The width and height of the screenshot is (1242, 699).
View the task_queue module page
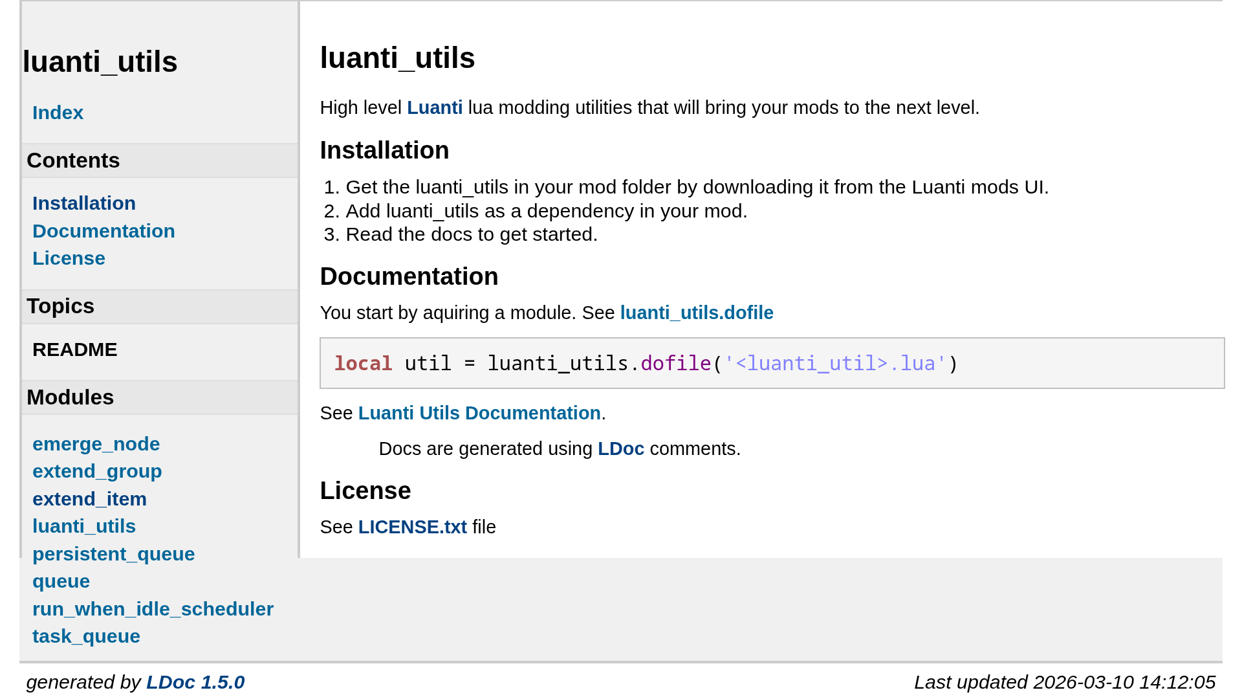pyautogui.click(x=86, y=636)
